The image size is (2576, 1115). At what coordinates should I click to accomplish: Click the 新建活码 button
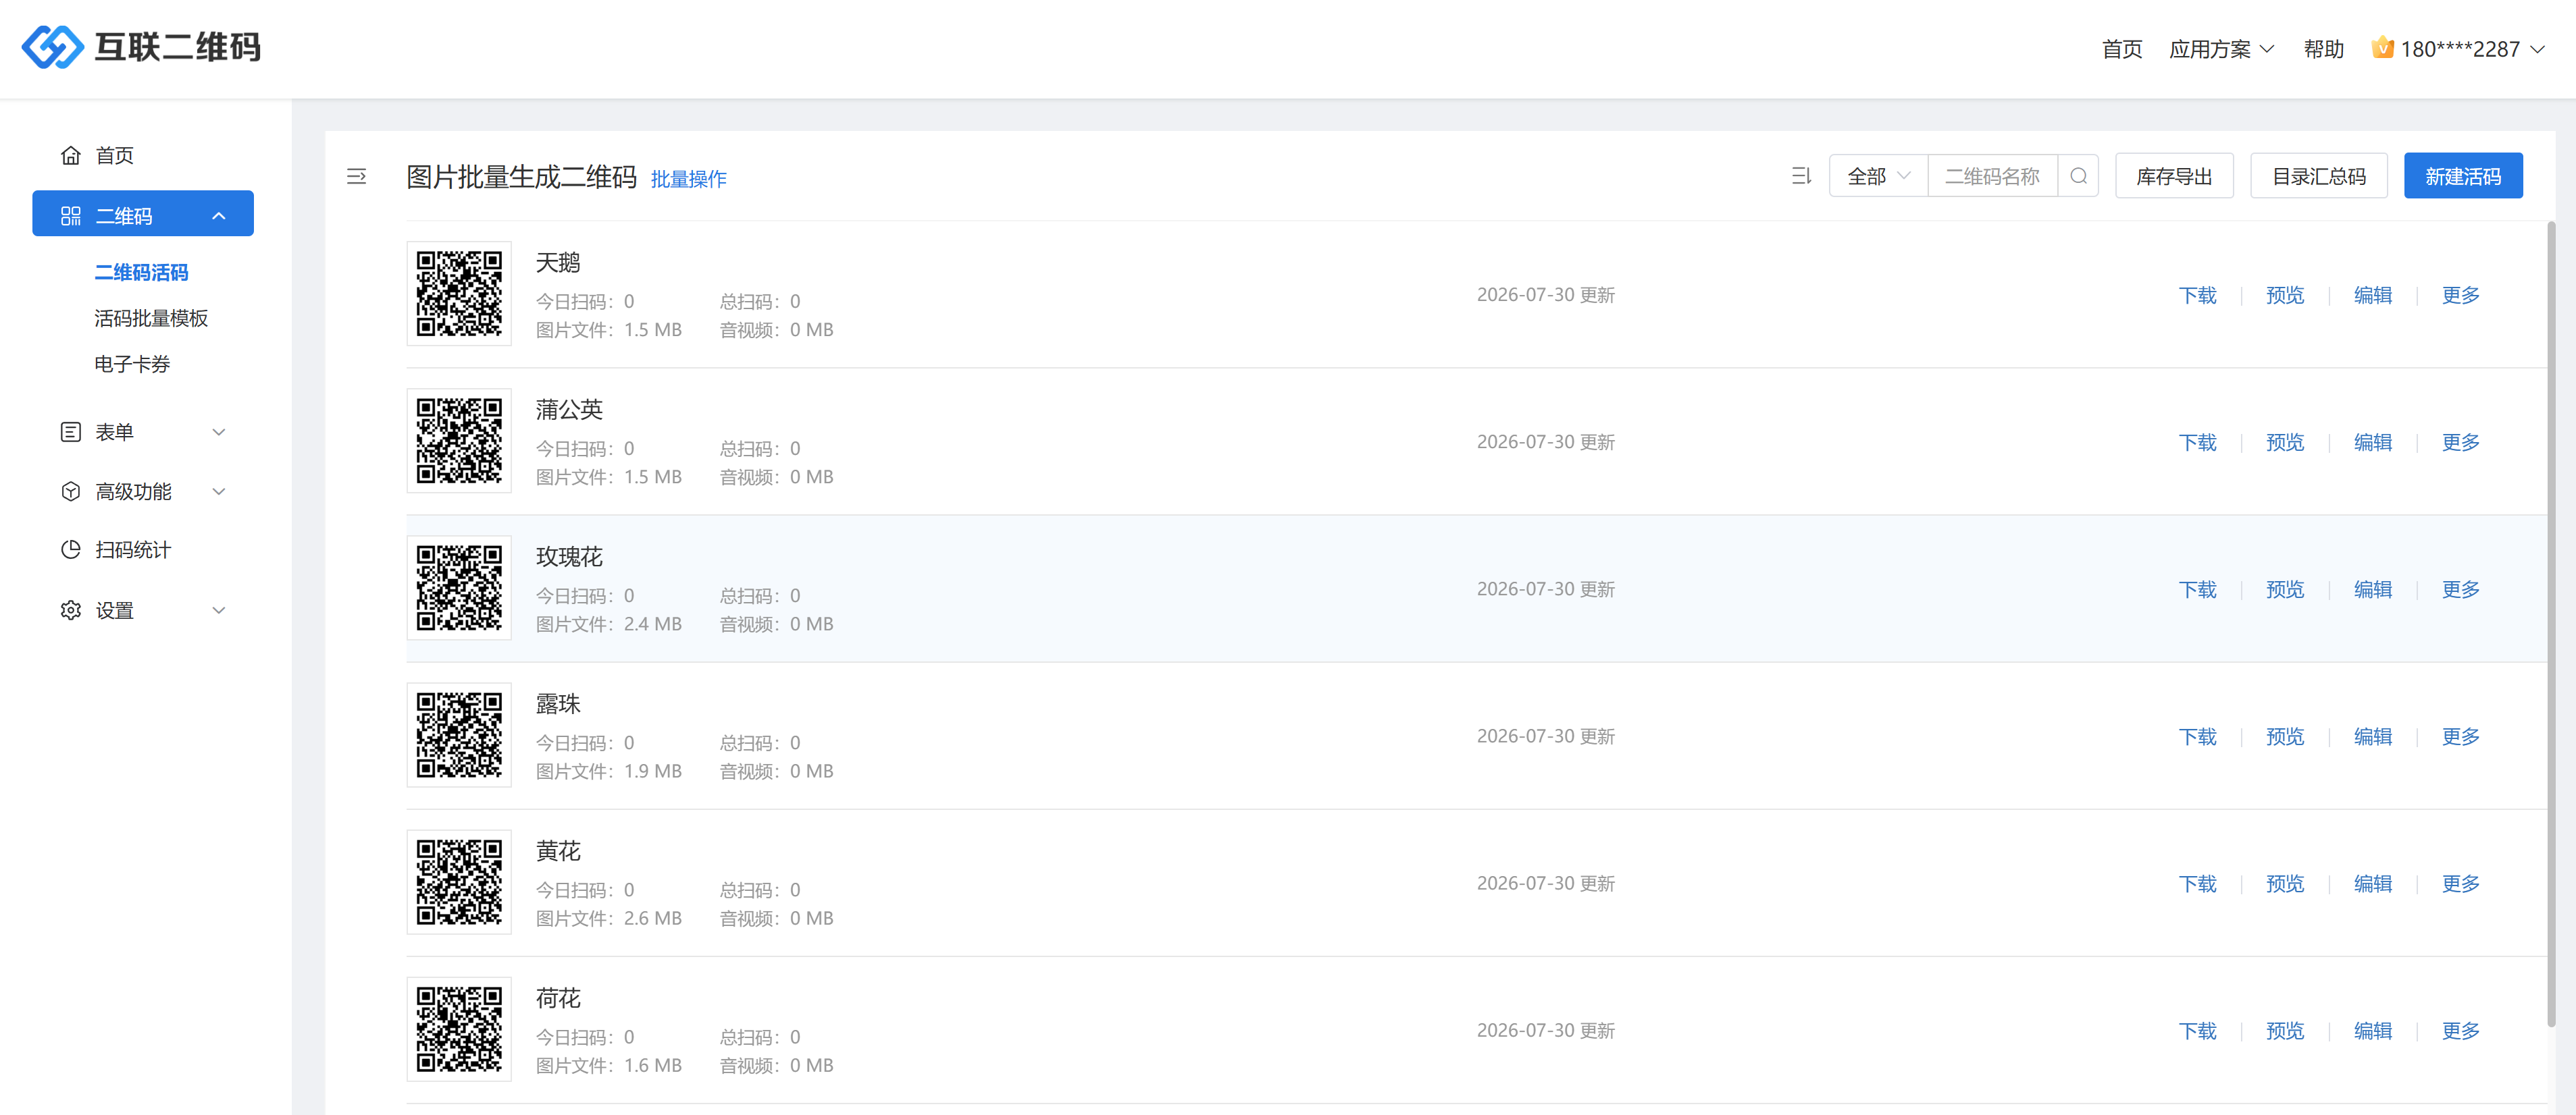pos(2462,176)
